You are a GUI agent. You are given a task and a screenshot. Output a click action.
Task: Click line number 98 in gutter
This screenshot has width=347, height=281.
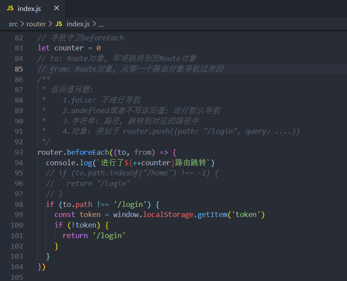pos(19,204)
